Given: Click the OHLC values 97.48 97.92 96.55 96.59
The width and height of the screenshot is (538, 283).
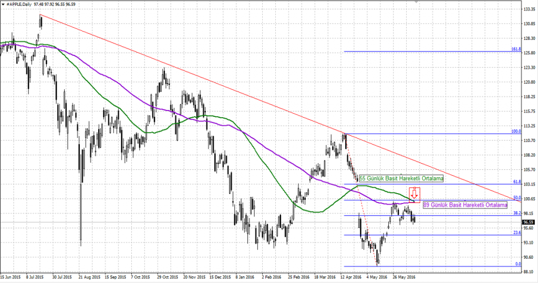Looking at the screenshot, I should tap(55, 4).
